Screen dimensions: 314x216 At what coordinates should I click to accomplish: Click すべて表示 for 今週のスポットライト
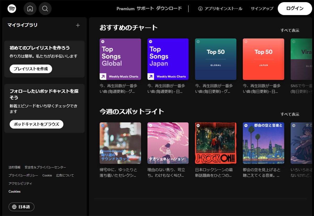[x=290, y=114]
